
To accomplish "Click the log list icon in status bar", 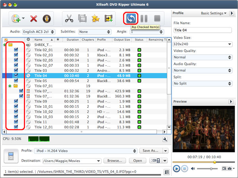I will (167, 172).
